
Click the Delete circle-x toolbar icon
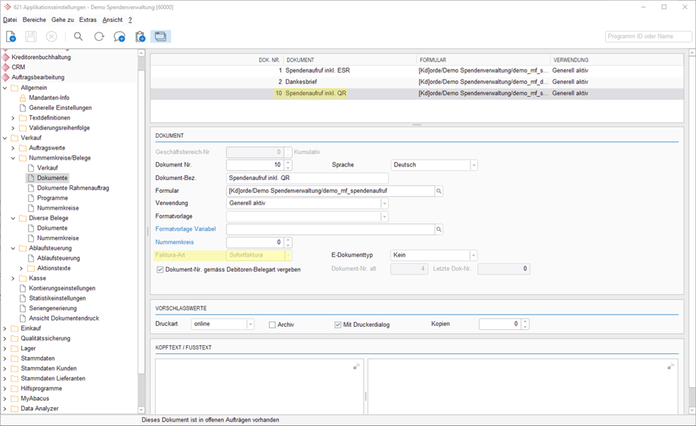[x=51, y=36]
